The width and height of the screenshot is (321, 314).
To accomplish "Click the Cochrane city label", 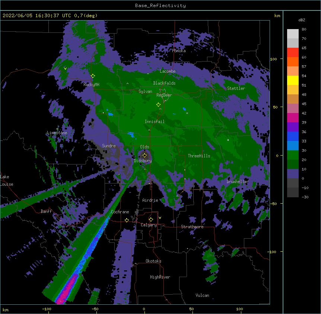I will click(x=120, y=212).
